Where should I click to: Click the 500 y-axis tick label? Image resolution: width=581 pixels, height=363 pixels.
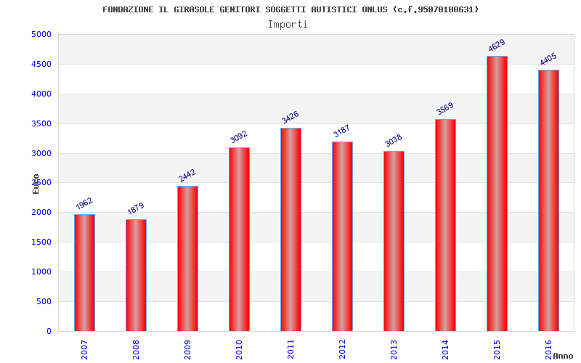[x=44, y=301]
